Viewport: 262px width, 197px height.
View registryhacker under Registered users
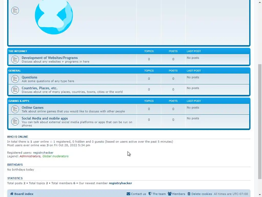click(43, 153)
